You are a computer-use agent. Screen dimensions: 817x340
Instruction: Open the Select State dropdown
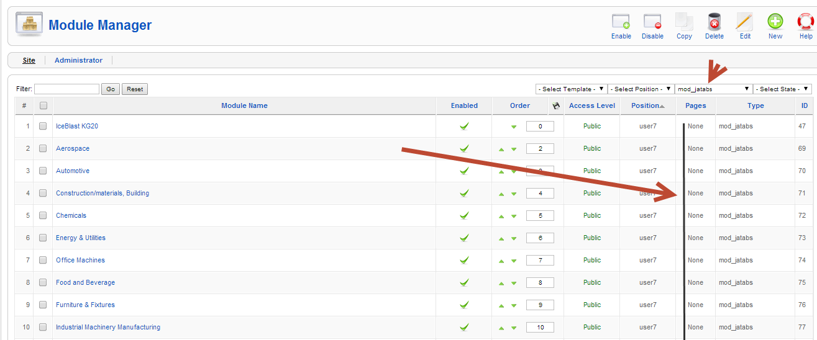point(783,89)
